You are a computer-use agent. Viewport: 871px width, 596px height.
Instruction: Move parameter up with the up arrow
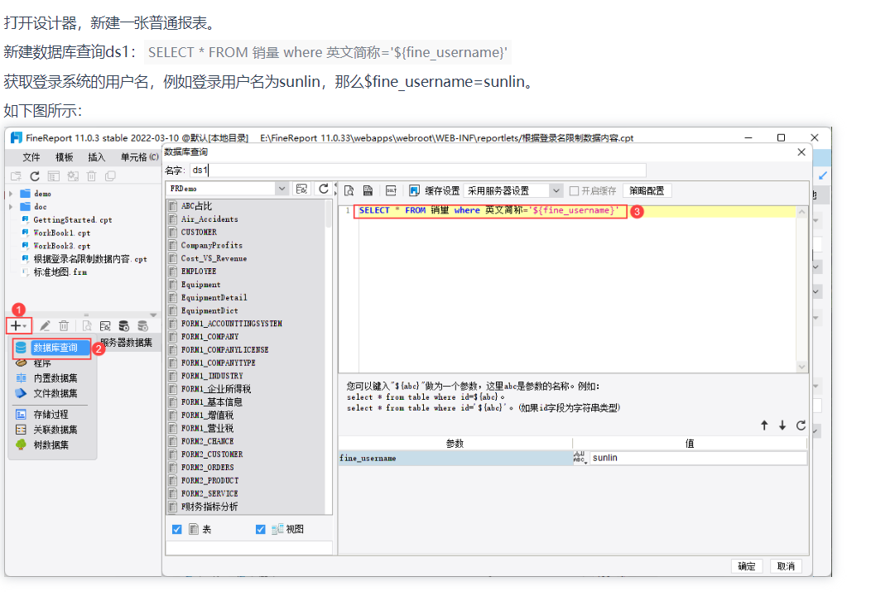click(764, 425)
